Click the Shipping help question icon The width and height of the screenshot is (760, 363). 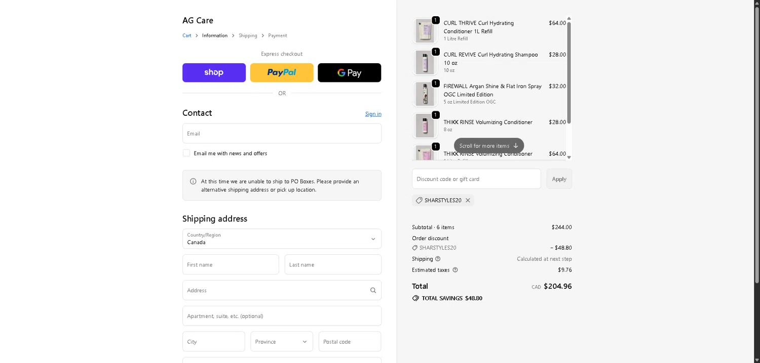coord(438,259)
